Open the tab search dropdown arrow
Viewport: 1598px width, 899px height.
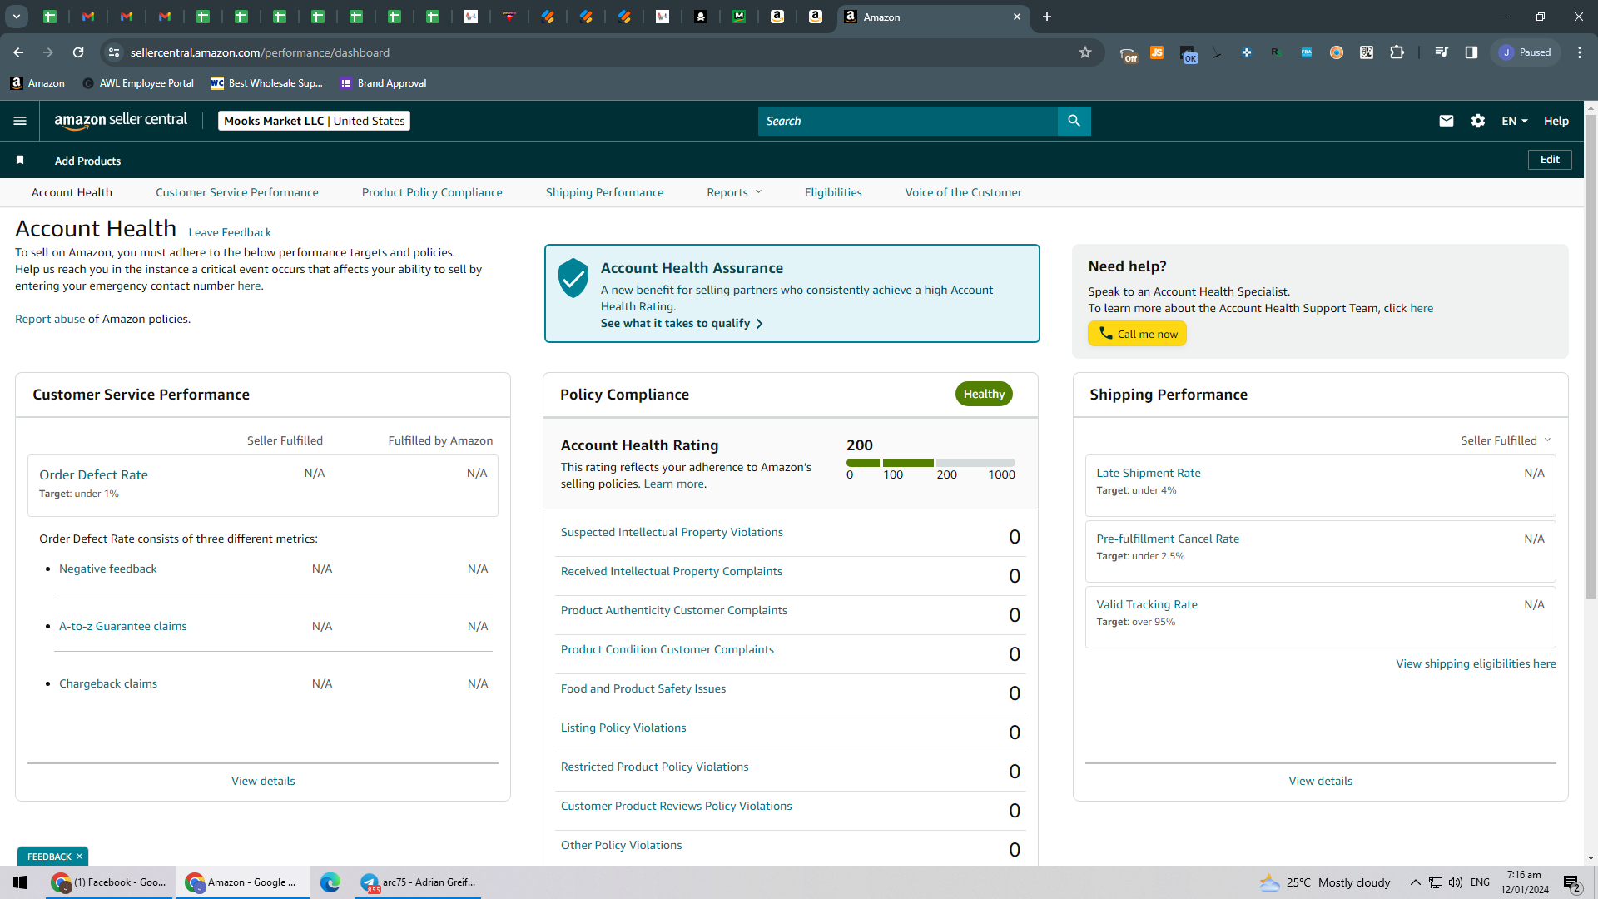[16, 17]
